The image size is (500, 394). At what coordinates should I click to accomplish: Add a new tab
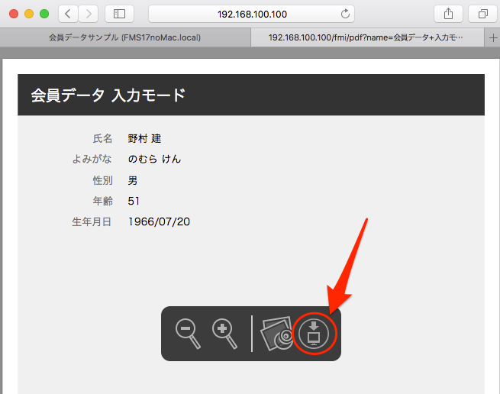coord(493,37)
